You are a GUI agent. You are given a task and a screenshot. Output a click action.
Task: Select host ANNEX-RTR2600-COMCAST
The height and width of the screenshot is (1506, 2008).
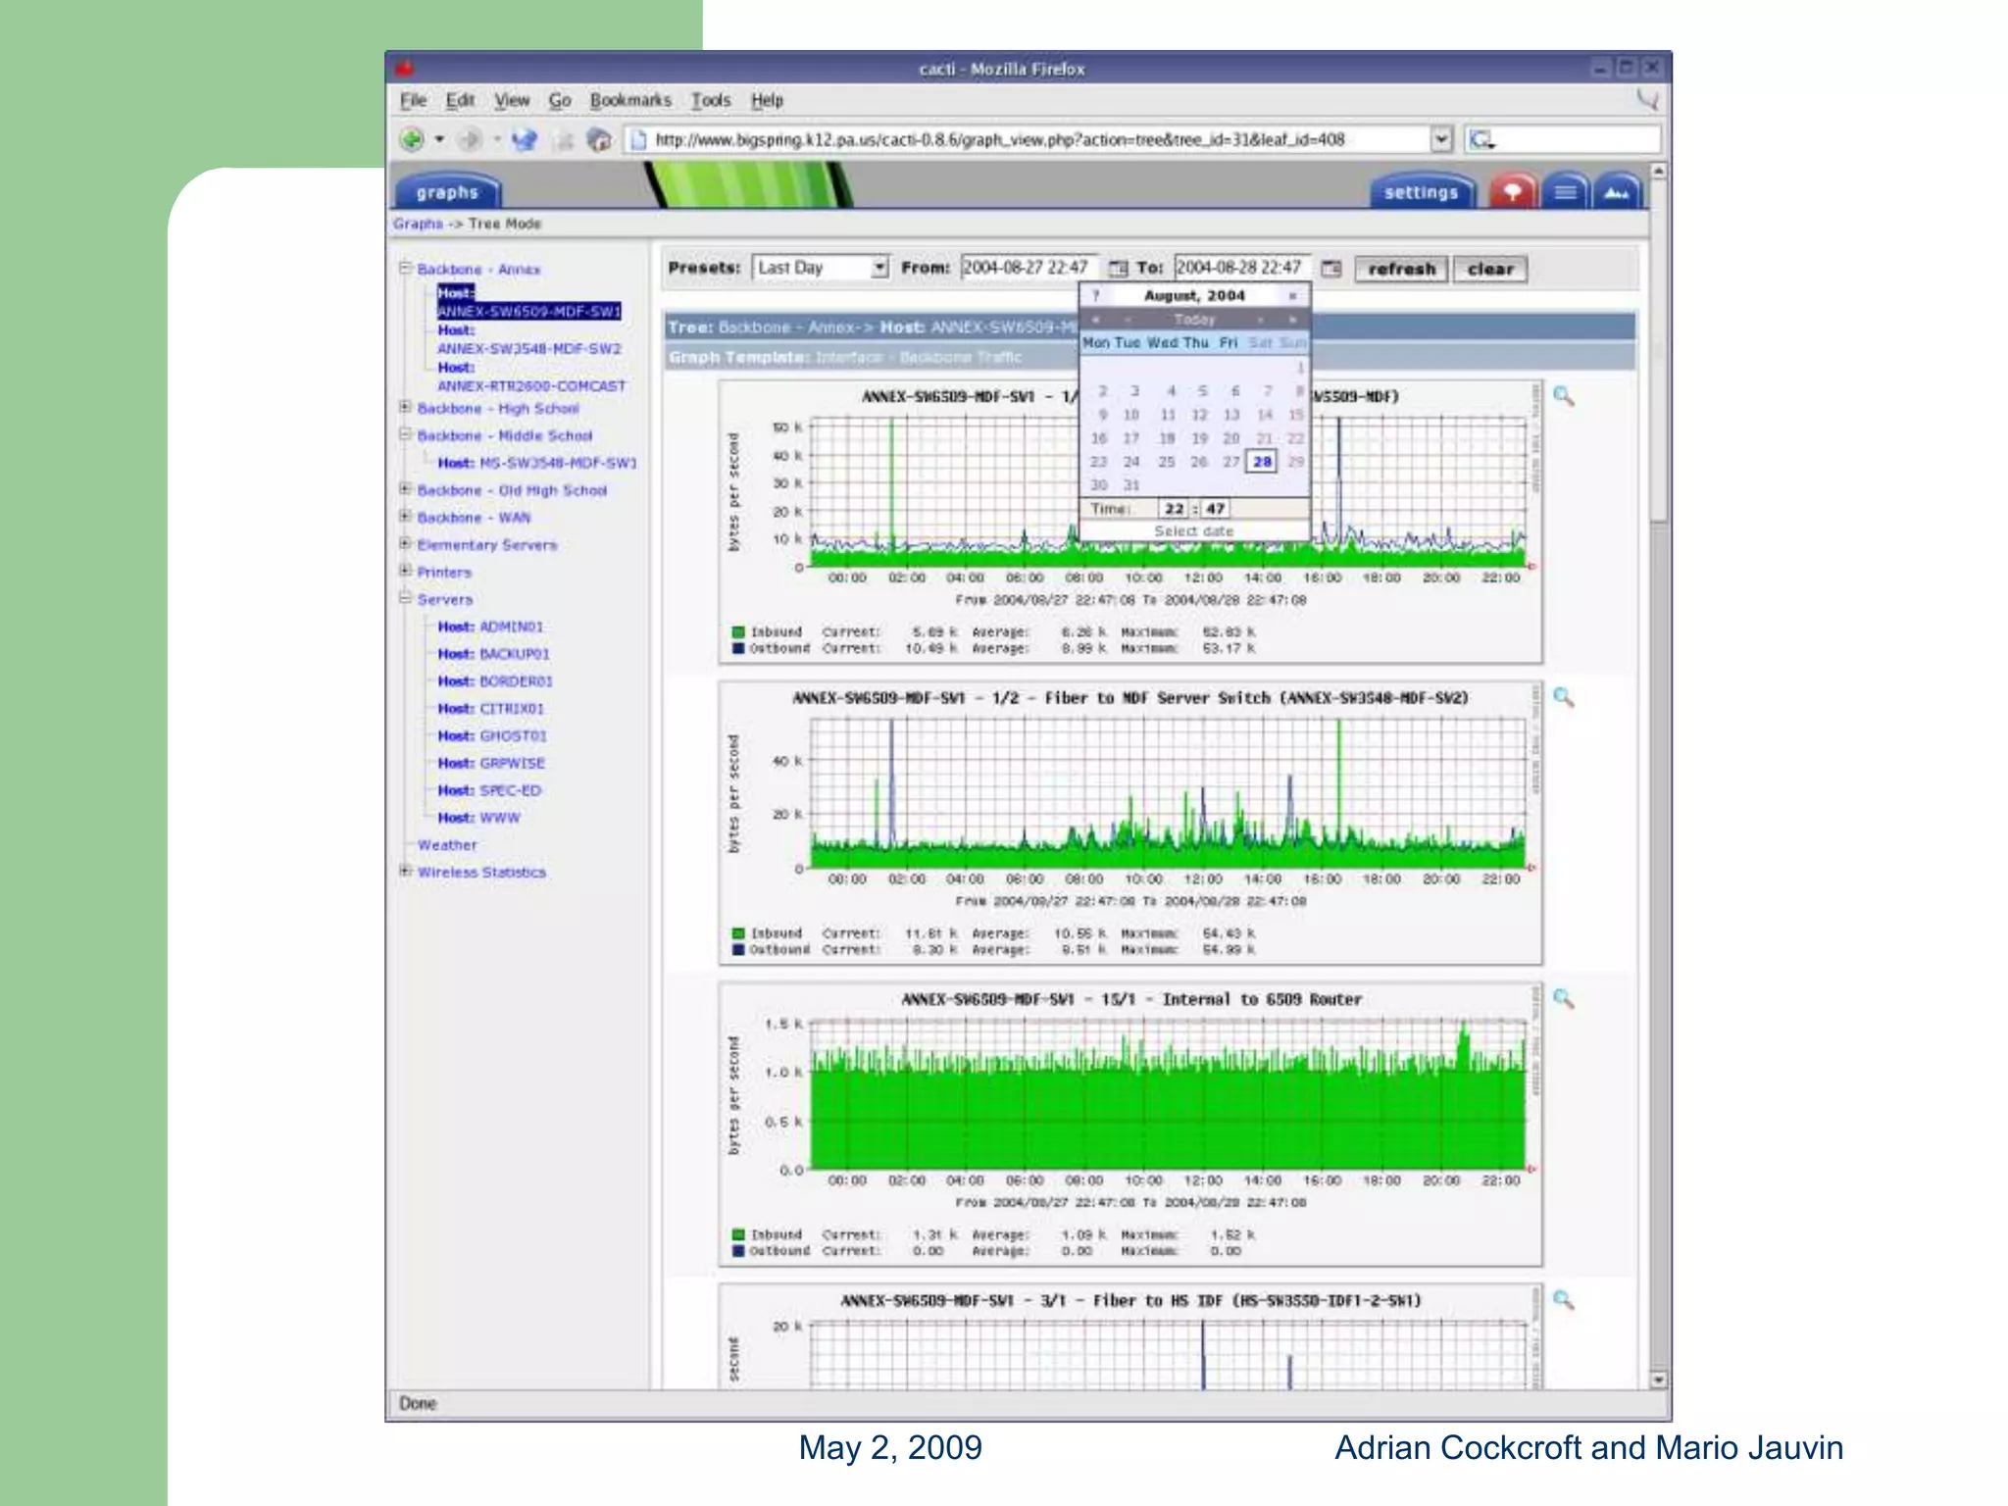point(531,385)
